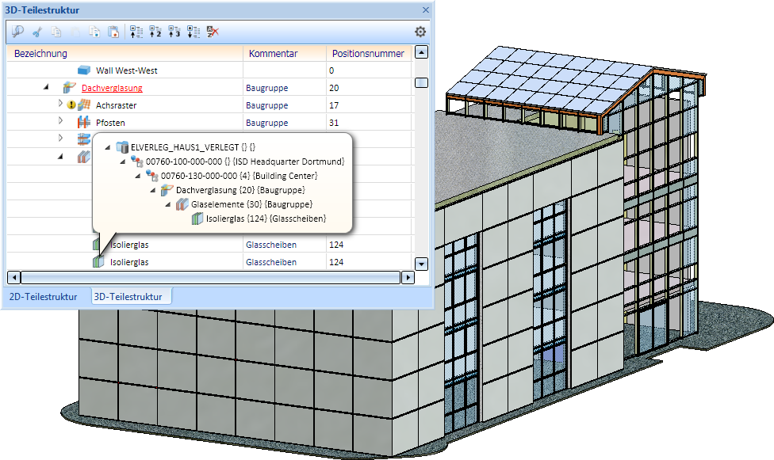
Task: Switch to the 2D-Teilestruktur tab
Action: coord(44,297)
